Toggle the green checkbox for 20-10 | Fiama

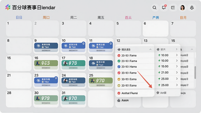pos(119,61)
